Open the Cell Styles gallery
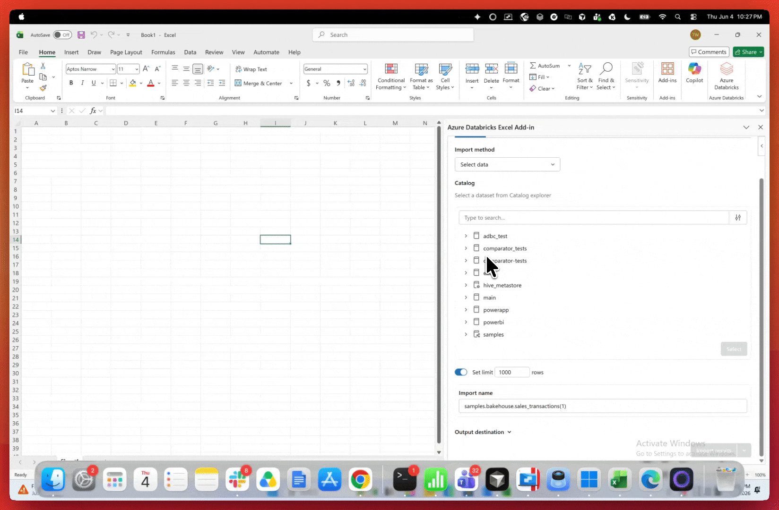The image size is (779, 510). (445, 76)
